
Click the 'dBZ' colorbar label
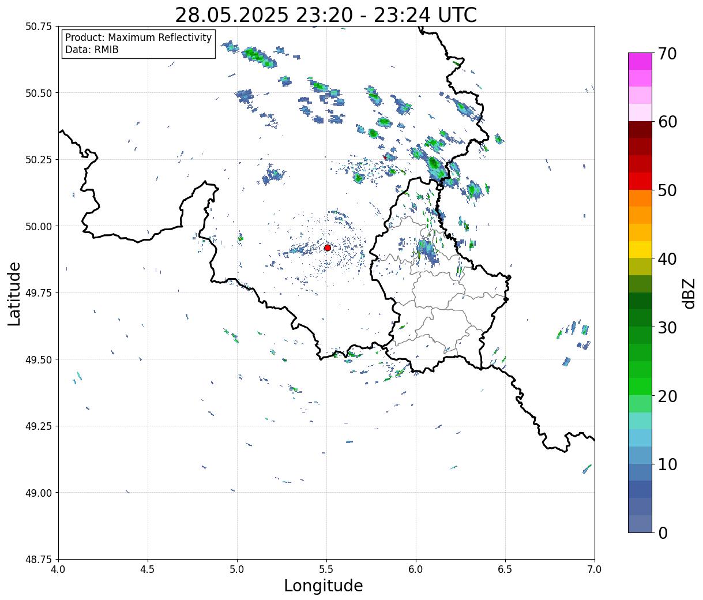pyautogui.click(x=689, y=293)
